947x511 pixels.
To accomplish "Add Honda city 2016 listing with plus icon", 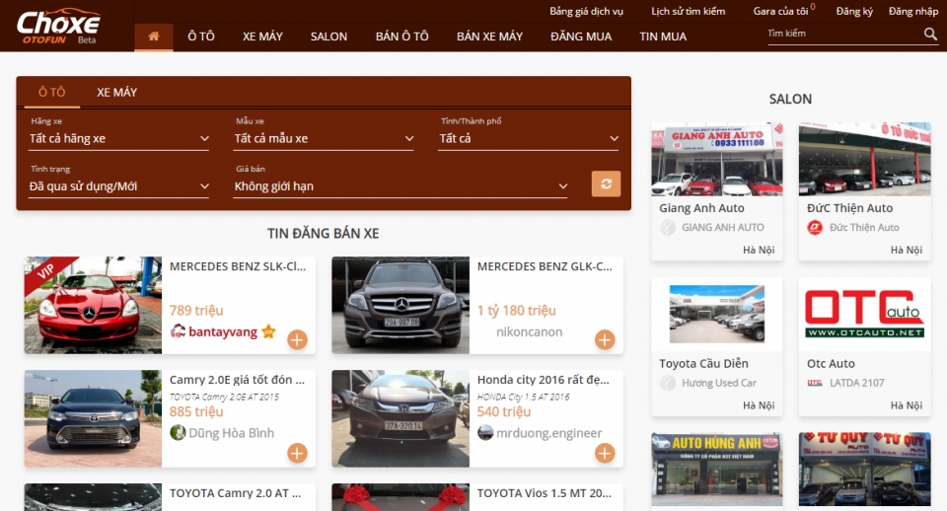I will point(605,453).
